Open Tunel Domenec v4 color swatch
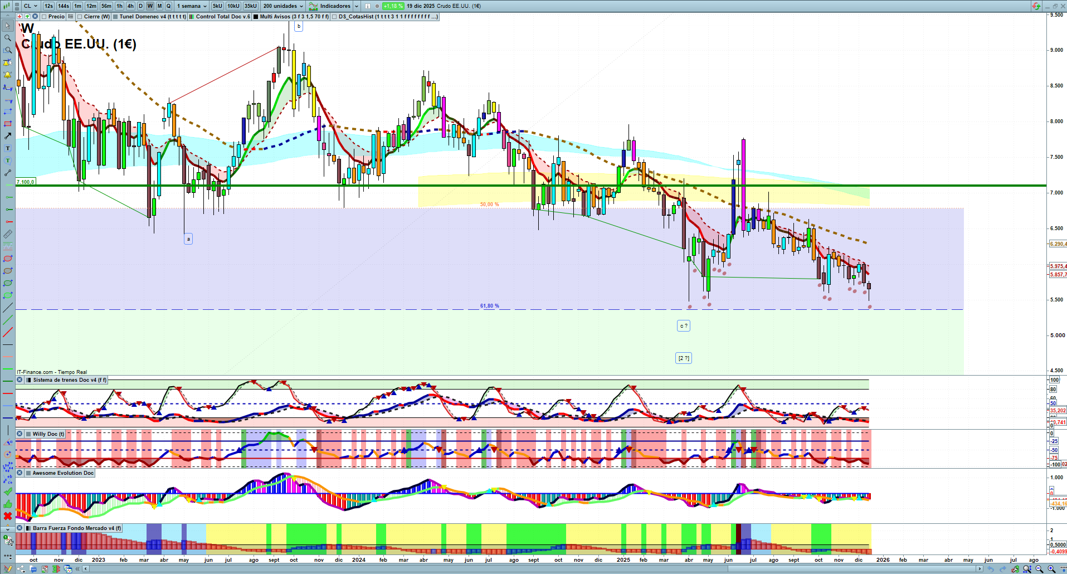The height and width of the screenshot is (574, 1067). pos(115,17)
